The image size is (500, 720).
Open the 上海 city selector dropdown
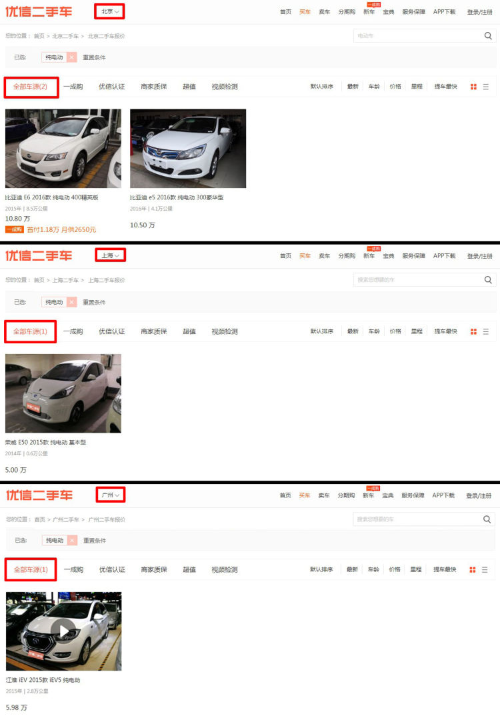(x=110, y=255)
